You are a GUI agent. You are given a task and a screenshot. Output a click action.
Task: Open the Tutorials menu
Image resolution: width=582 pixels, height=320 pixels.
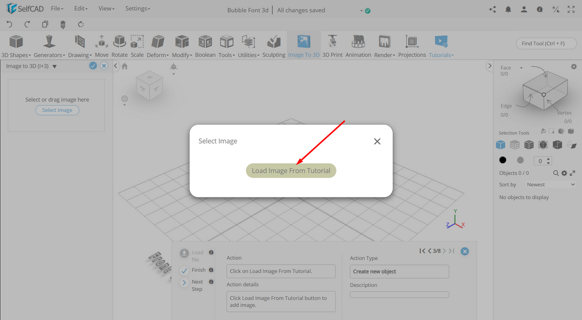click(441, 47)
